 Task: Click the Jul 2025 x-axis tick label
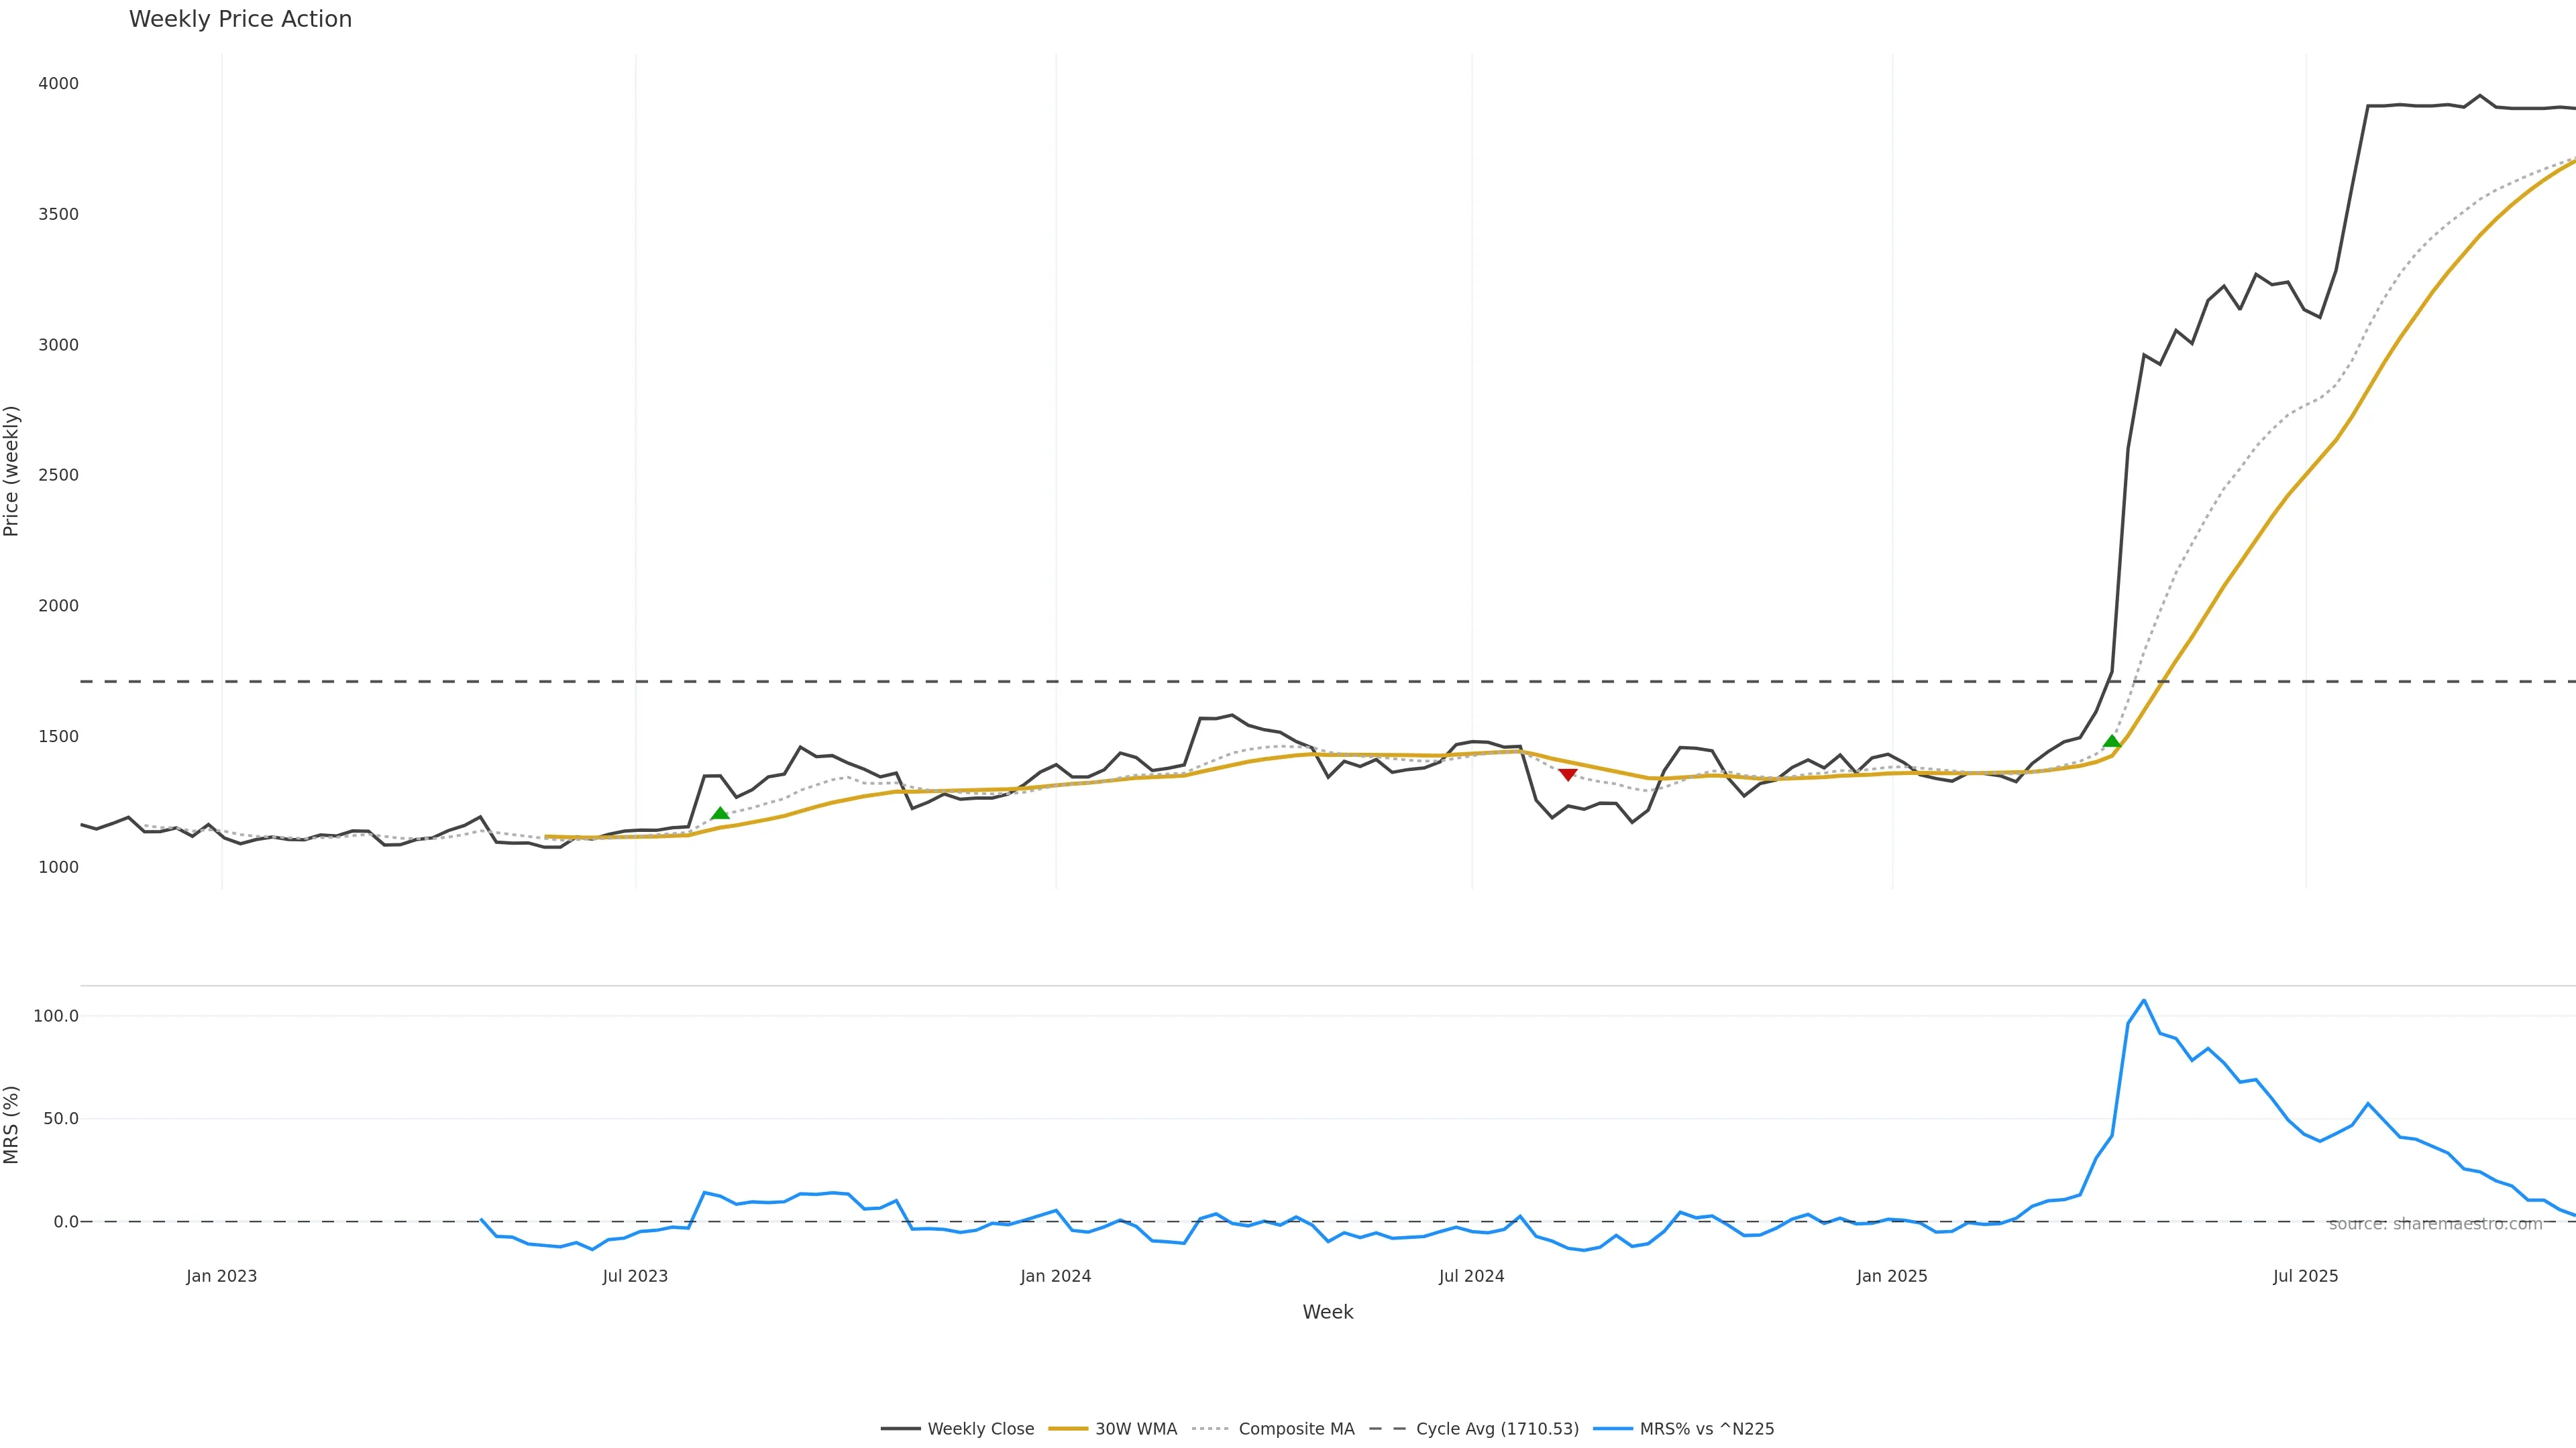pos(2305,1276)
